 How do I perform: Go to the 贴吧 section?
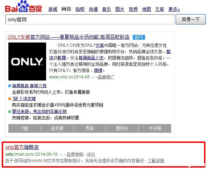(x=80, y=9)
